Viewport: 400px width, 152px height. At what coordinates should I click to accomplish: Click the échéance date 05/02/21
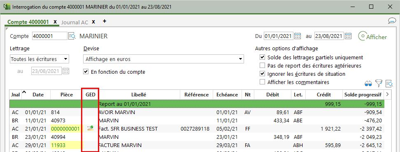click(x=227, y=129)
